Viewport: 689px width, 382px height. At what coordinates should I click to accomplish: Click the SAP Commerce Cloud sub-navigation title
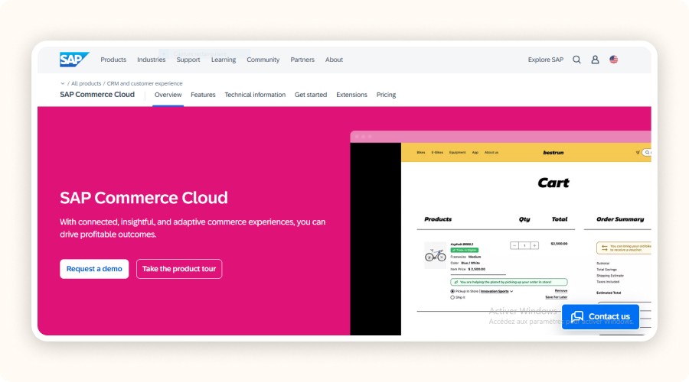tap(97, 94)
